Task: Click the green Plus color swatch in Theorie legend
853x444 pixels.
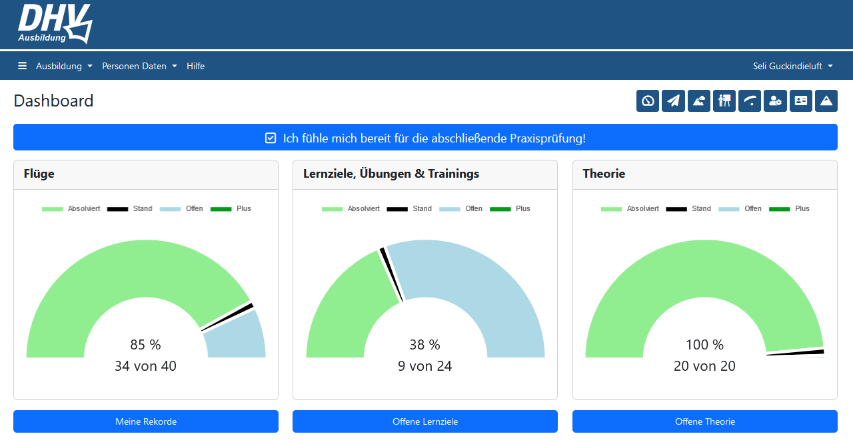Action: (x=780, y=208)
